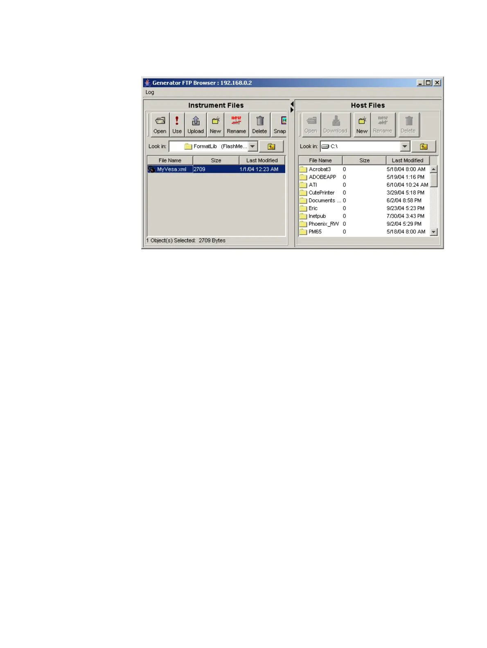Create New folder in Host Files
487x648 pixels.
coord(362,125)
